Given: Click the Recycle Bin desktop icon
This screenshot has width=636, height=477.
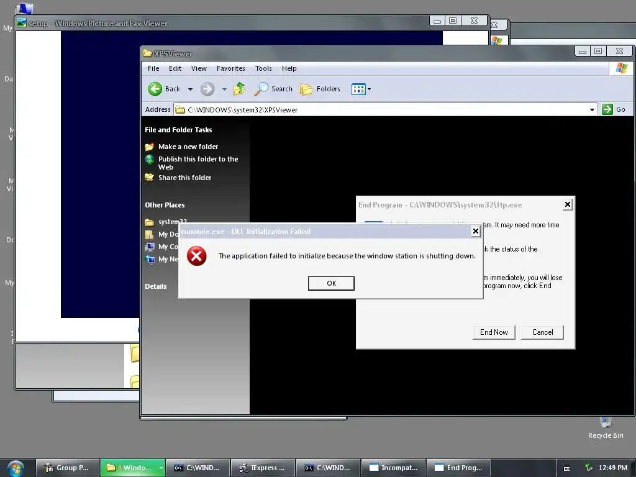Looking at the screenshot, I should [606, 429].
